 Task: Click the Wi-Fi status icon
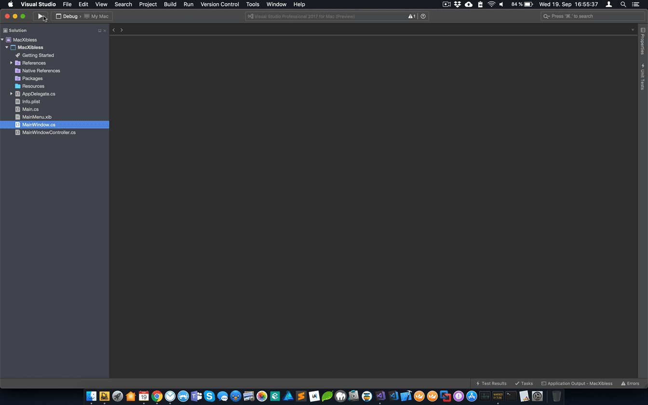coord(491,4)
